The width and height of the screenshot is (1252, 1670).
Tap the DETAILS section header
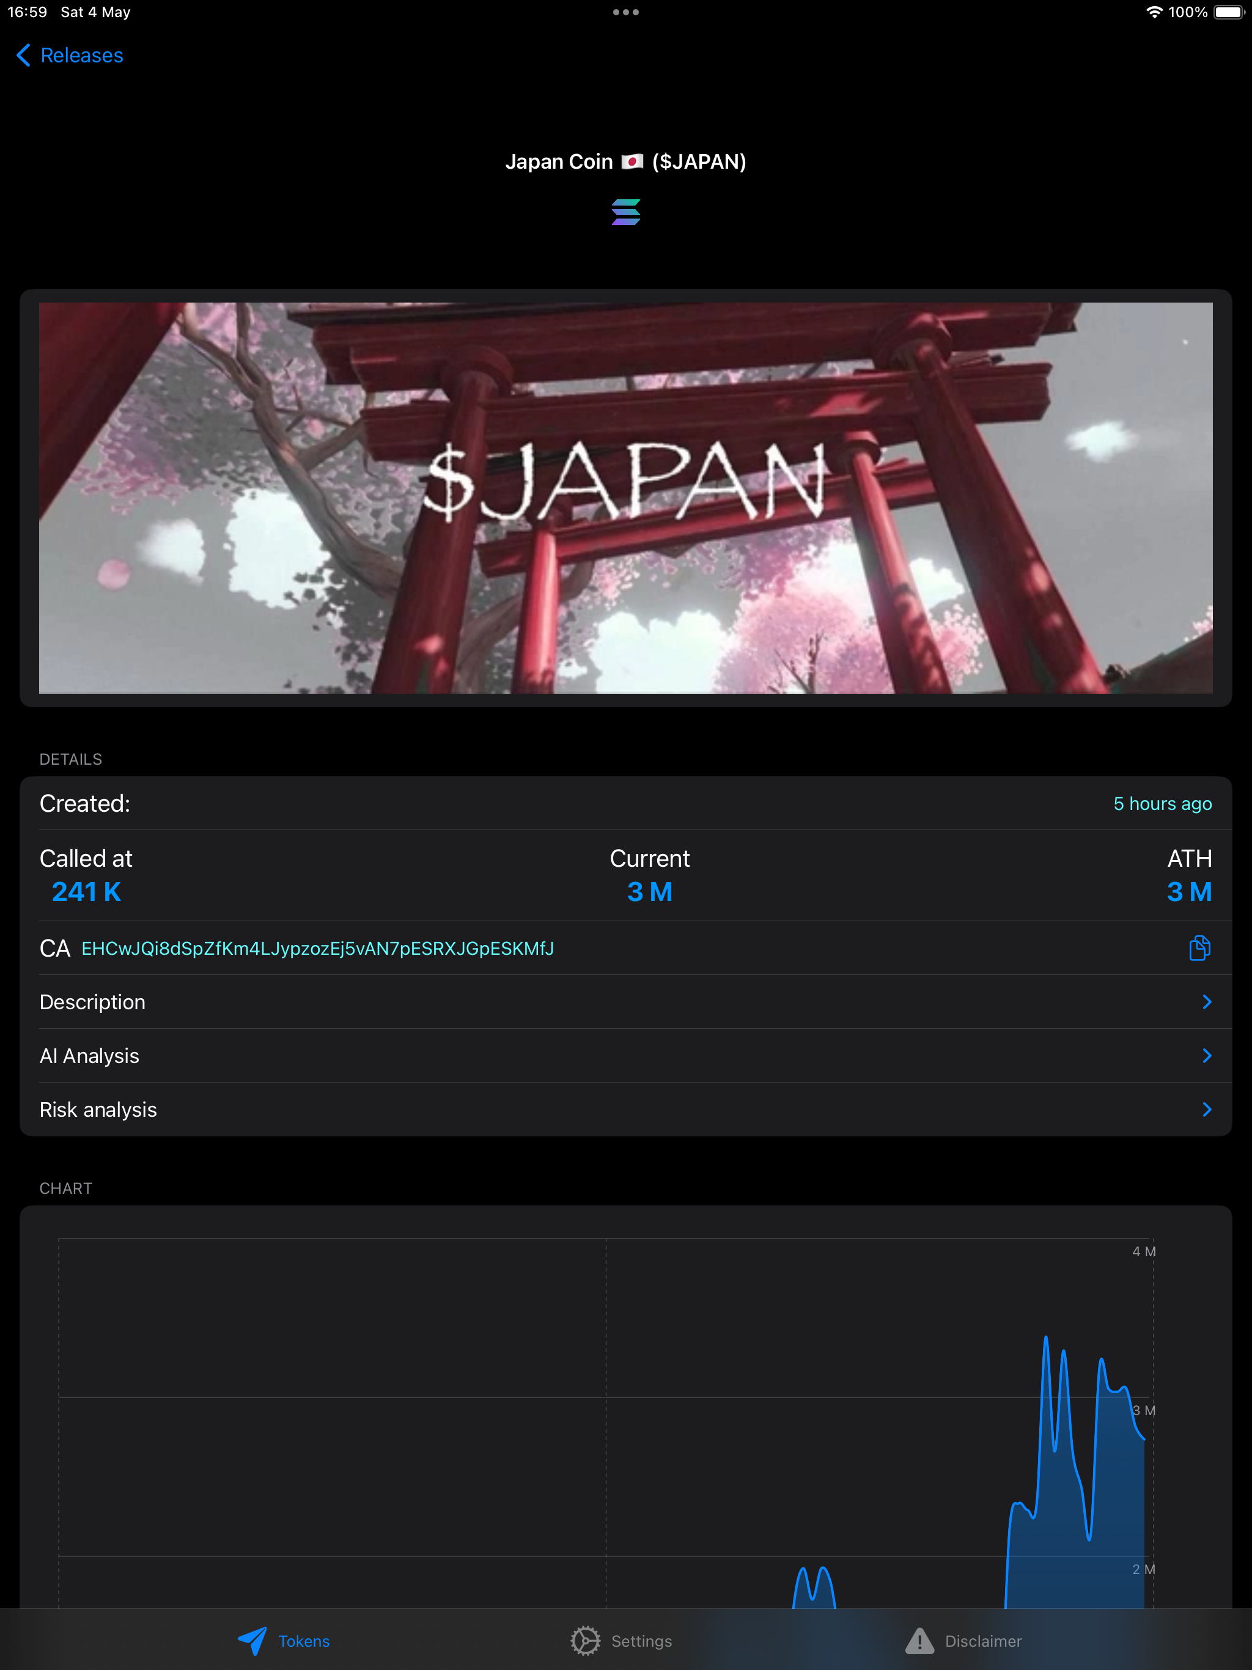(x=71, y=759)
